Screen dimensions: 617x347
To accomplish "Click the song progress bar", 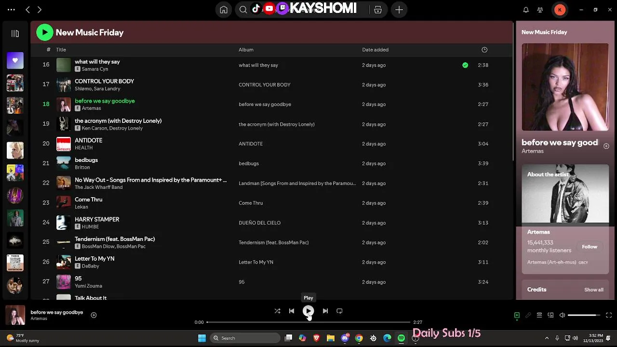I will click(x=308, y=322).
